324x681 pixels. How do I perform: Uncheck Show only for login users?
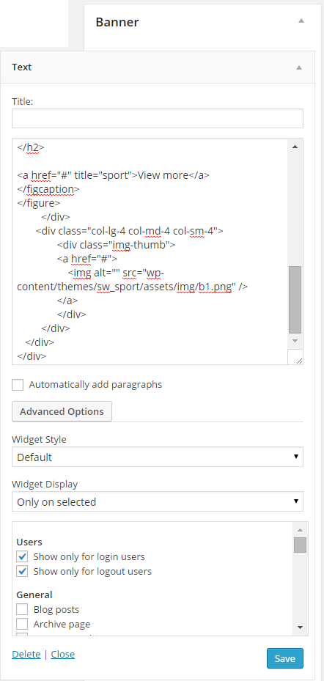pos(22,556)
